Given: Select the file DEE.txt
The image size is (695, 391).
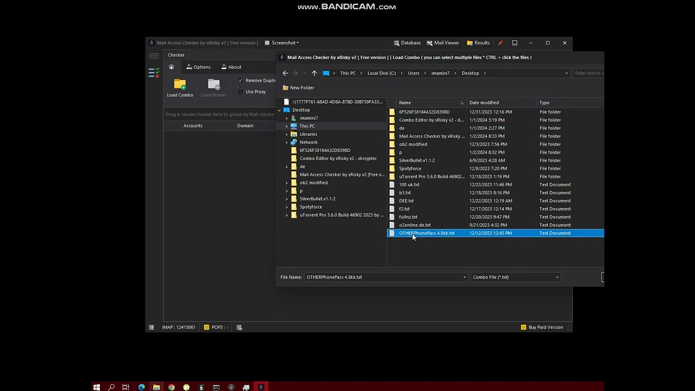Looking at the screenshot, I should coord(407,201).
